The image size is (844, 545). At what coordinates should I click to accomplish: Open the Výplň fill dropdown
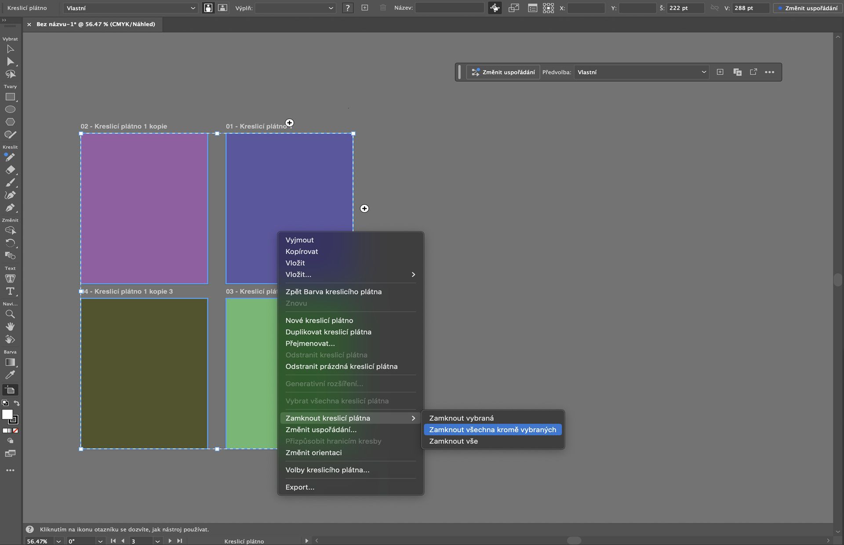tap(295, 8)
